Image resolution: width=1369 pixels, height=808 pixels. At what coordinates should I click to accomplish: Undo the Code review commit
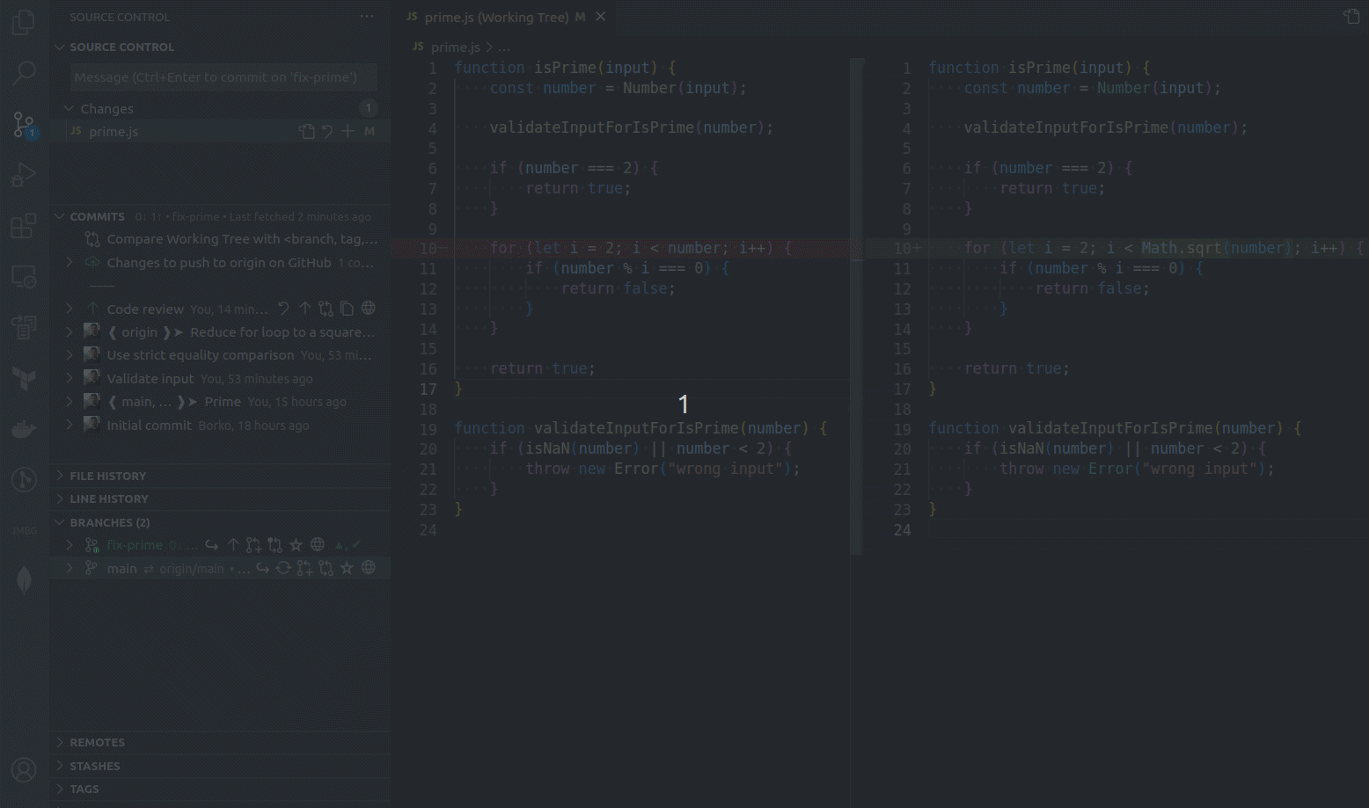click(283, 309)
